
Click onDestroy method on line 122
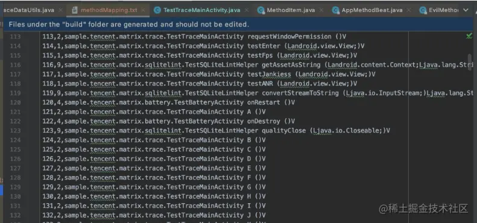pyautogui.click(x=264, y=121)
